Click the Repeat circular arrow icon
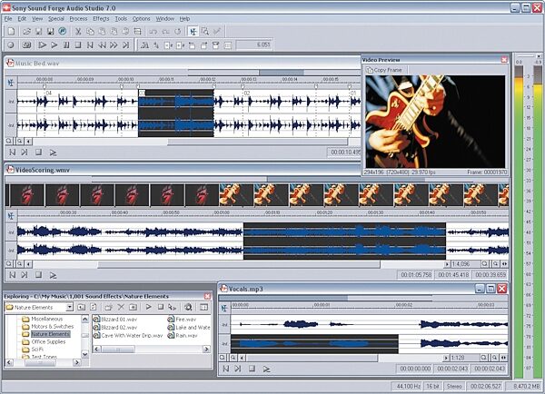The image size is (545, 394). 178,32
